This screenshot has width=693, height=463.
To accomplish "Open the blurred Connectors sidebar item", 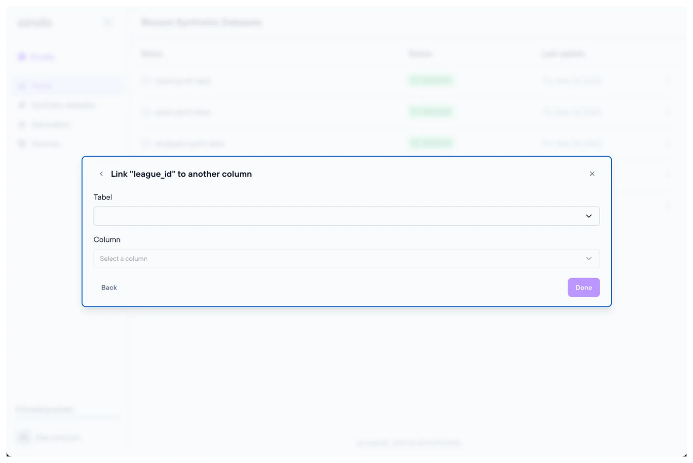I will (46, 144).
